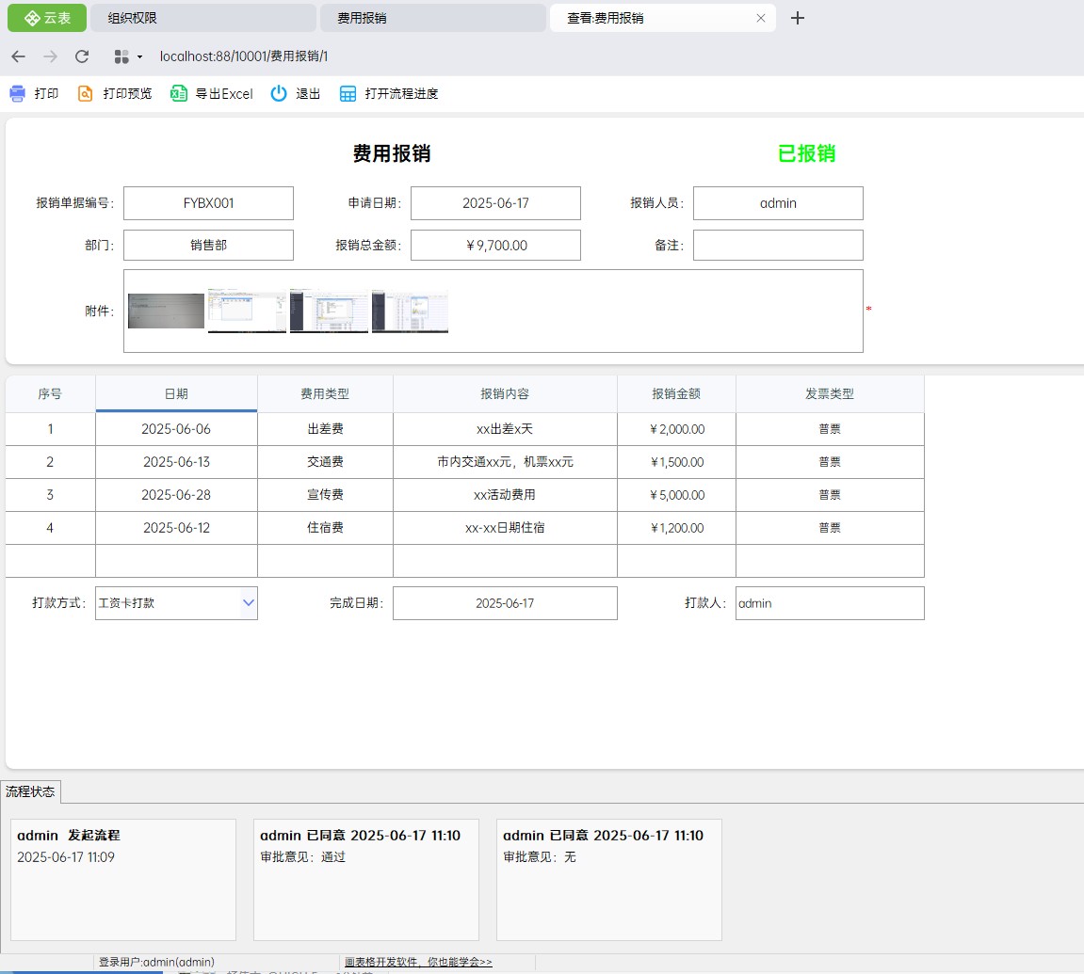Click the 报销单据编号 field FYBX001

pyautogui.click(x=208, y=203)
